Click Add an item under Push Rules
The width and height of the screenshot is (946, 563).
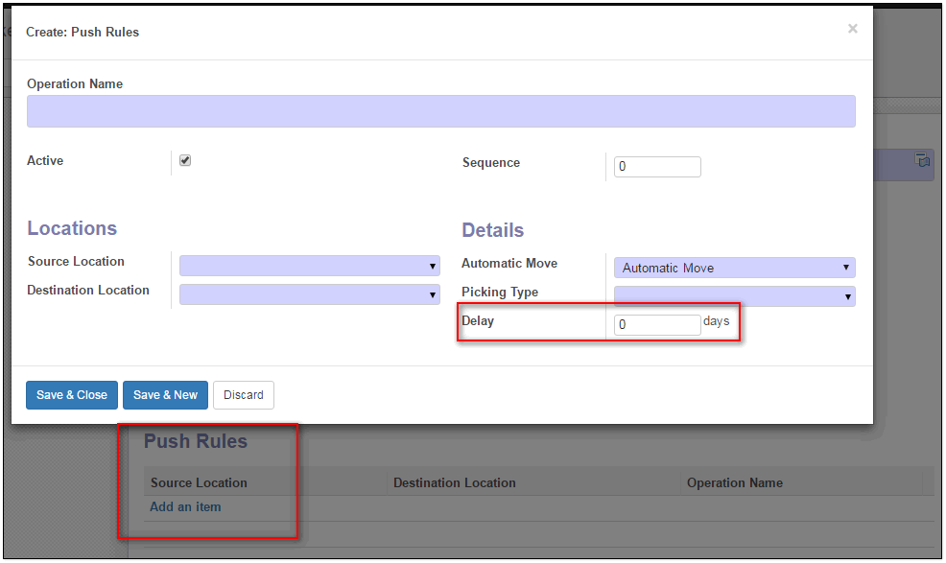[x=185, y=506]
